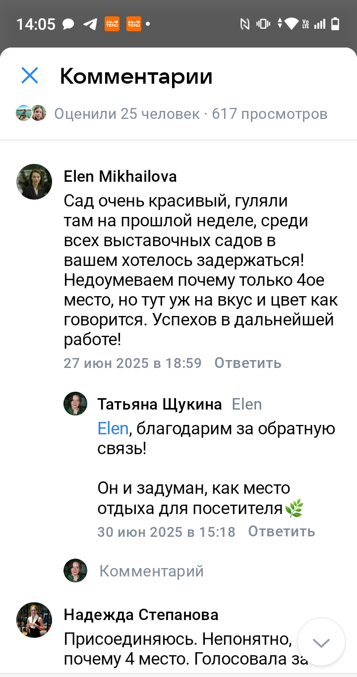This screenshot has height=677, width=357.
Task: Reply to Elen Mikhailova's comment
Action: [x=247, y=363]
